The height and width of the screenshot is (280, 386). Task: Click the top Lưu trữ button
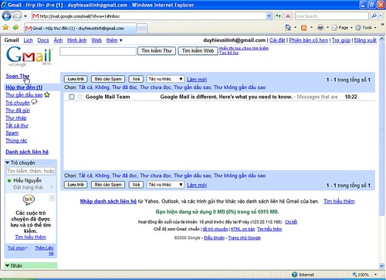pos(76,79)
